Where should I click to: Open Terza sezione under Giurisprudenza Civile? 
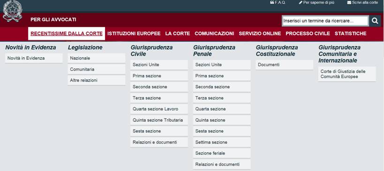coord(159,98)
